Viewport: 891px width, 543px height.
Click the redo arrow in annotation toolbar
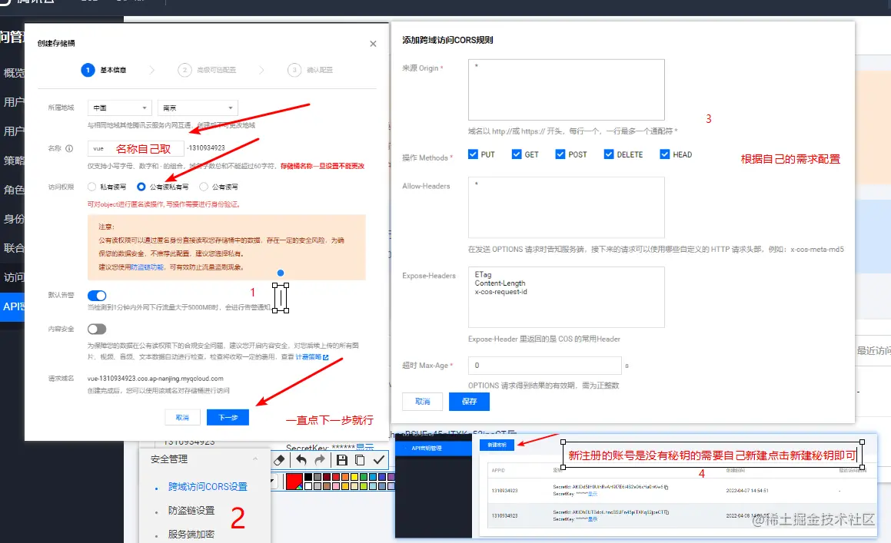(x=320, y=460)
